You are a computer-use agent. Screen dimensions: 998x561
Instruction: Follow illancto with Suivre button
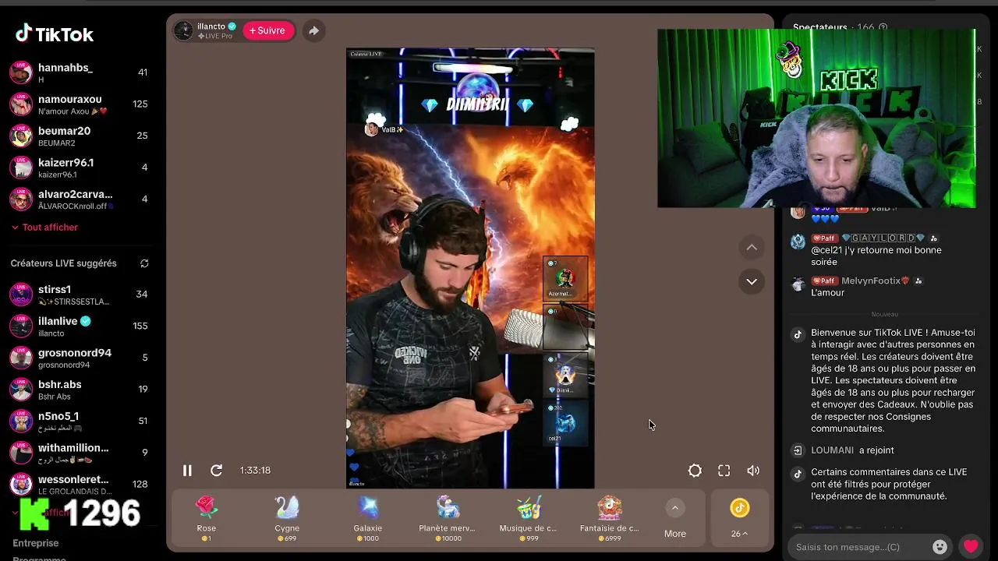267,30
